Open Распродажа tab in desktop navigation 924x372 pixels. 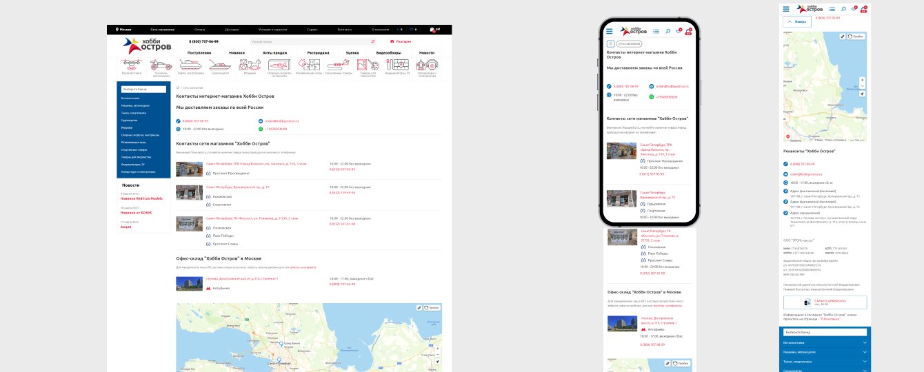click(x=318, y=52)
